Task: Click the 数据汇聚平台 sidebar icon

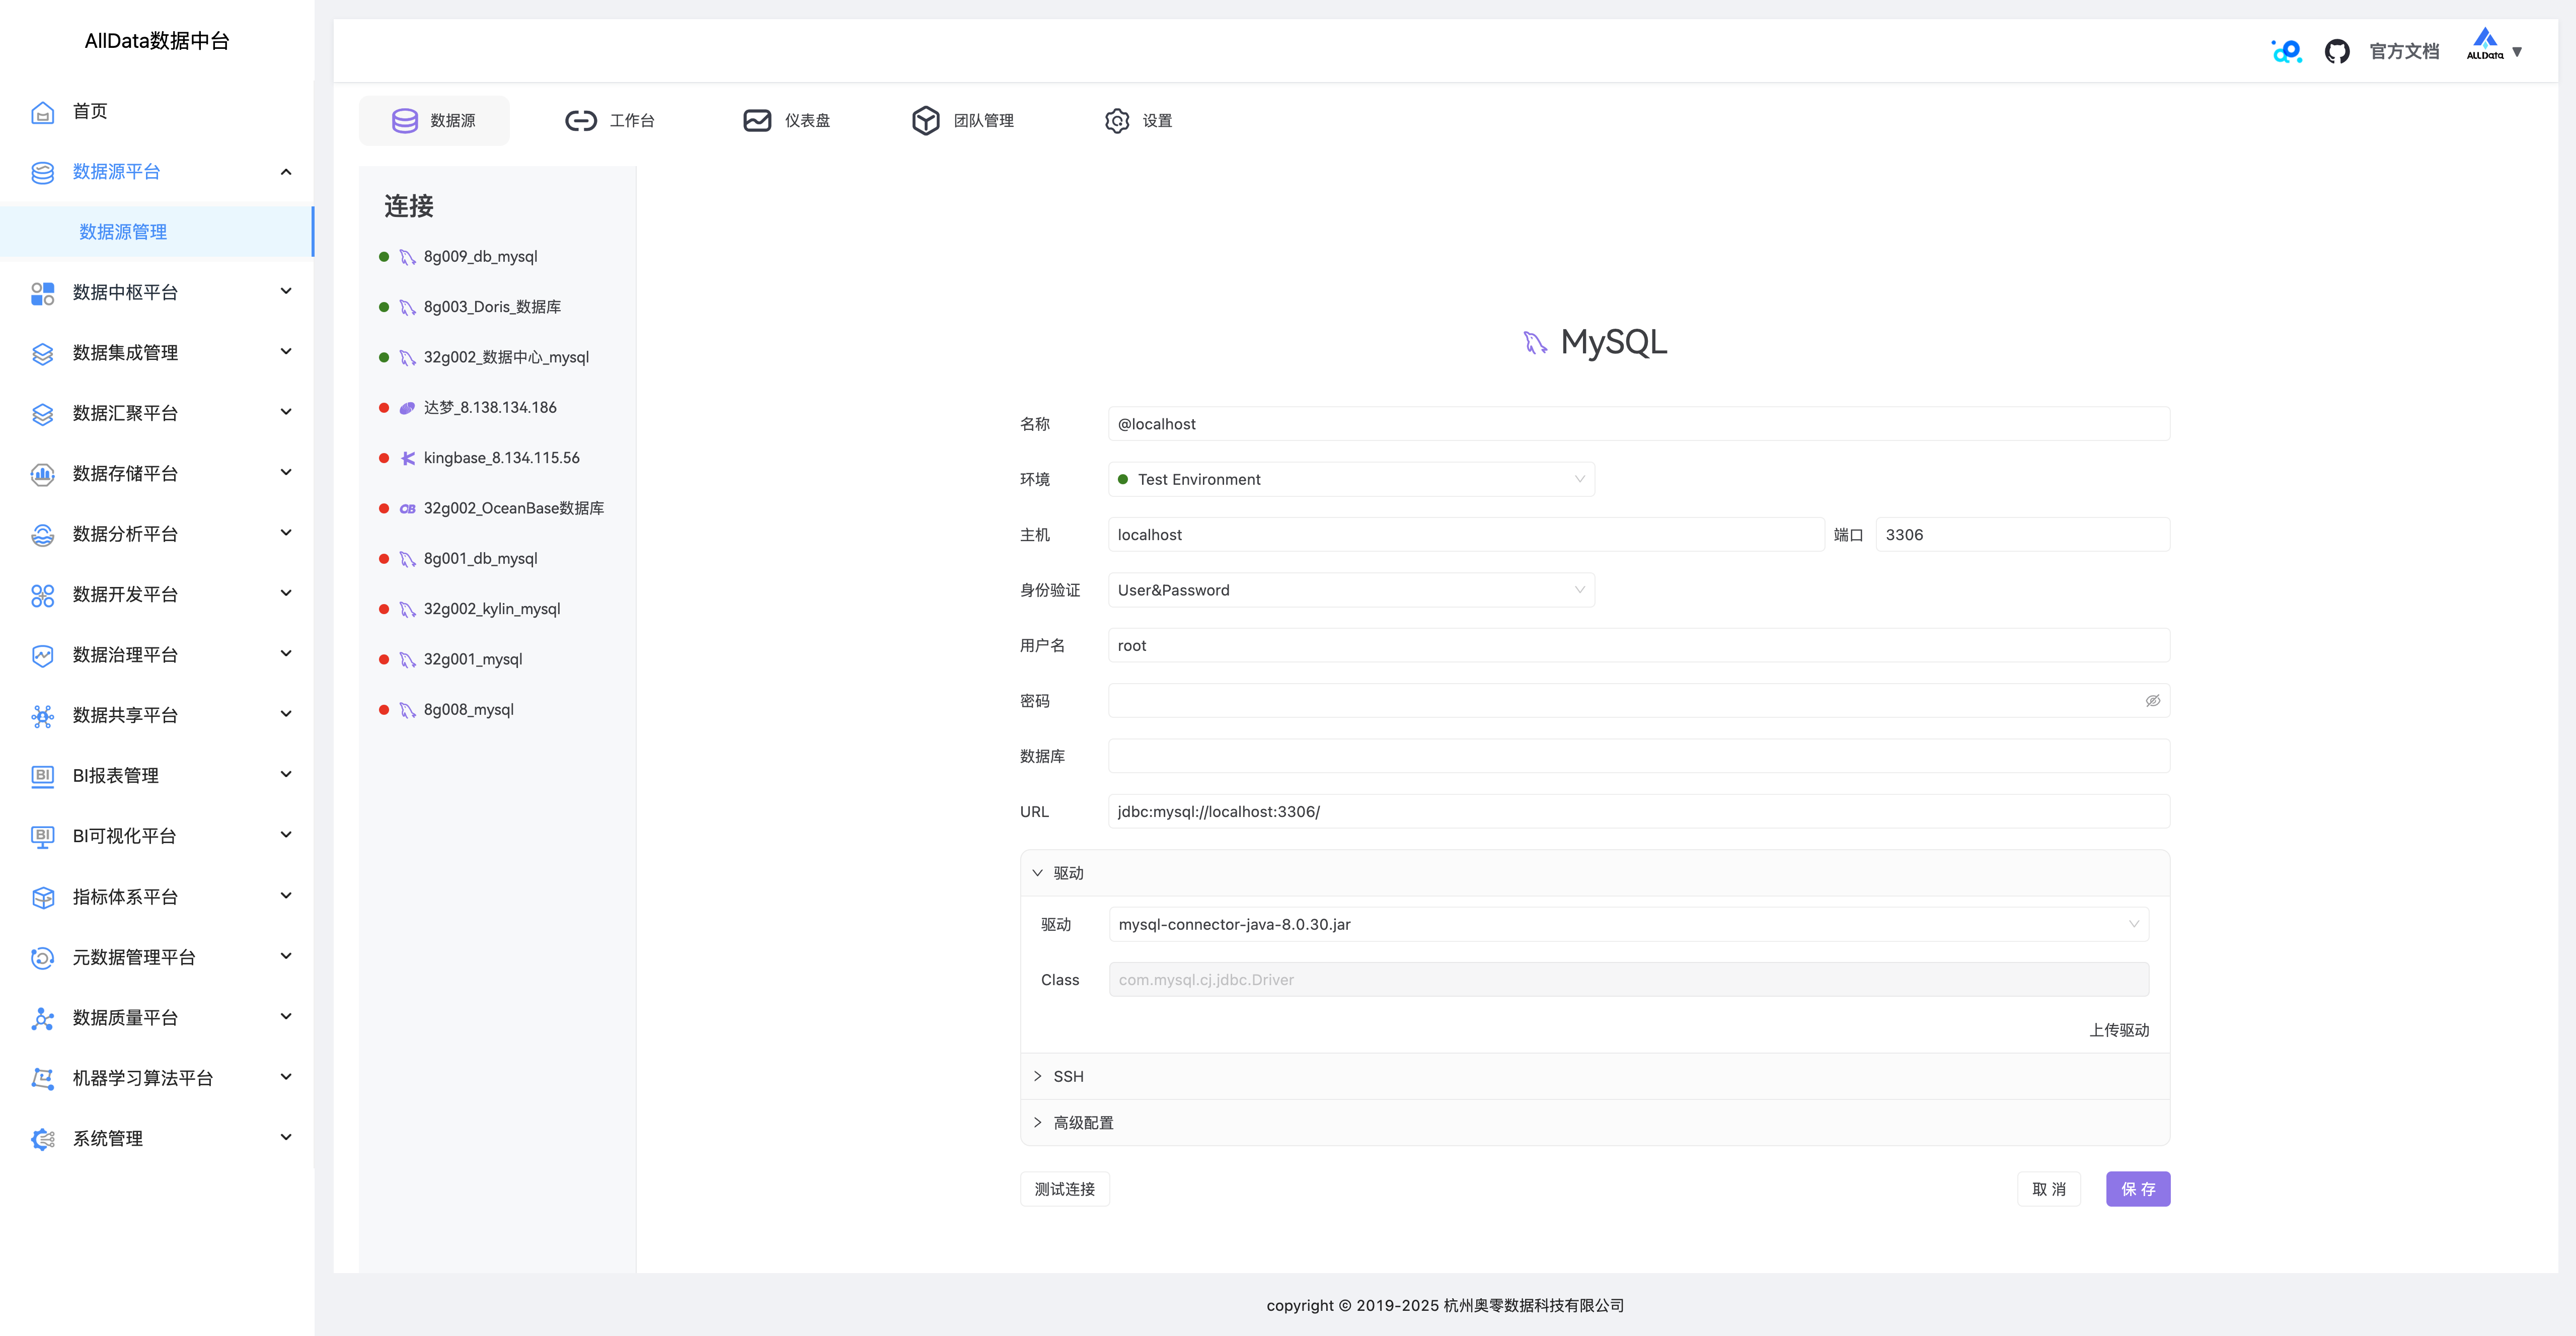Action: pyautogui.click(x=42, y=414)
